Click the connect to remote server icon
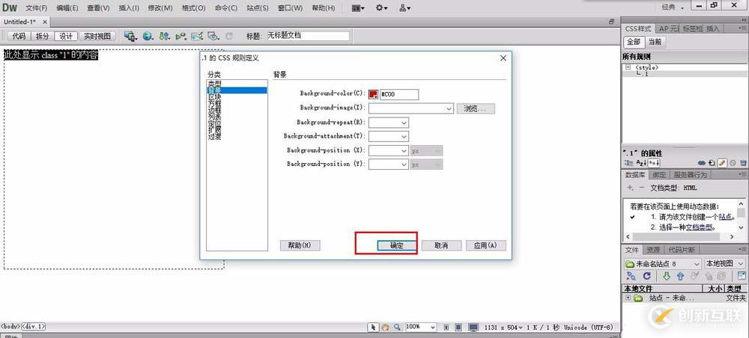 (631, 276)
